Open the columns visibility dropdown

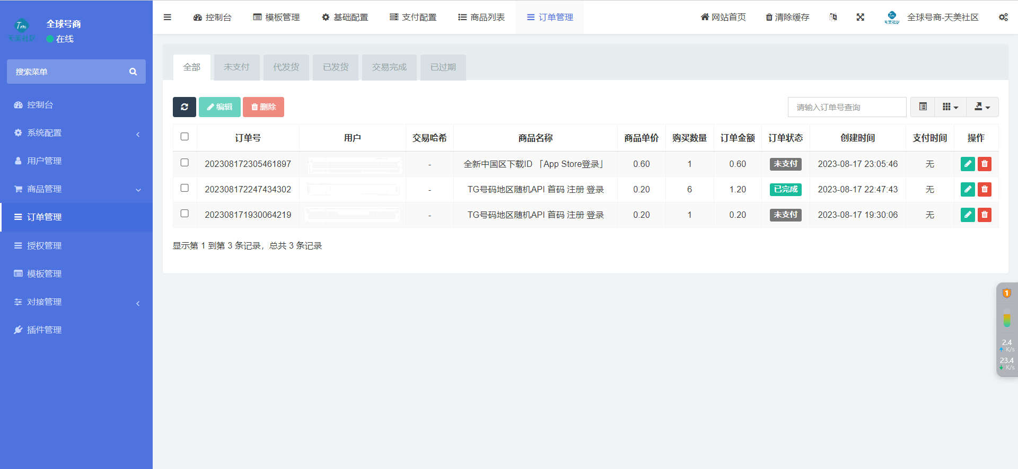click(x=951, y=107)
